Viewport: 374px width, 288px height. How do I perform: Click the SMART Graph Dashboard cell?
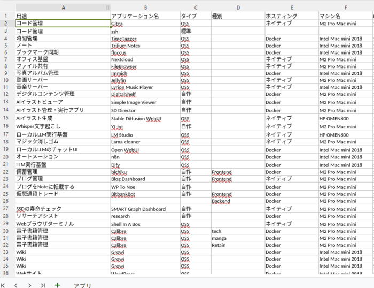pyautogui.click(x=144, y=209)
